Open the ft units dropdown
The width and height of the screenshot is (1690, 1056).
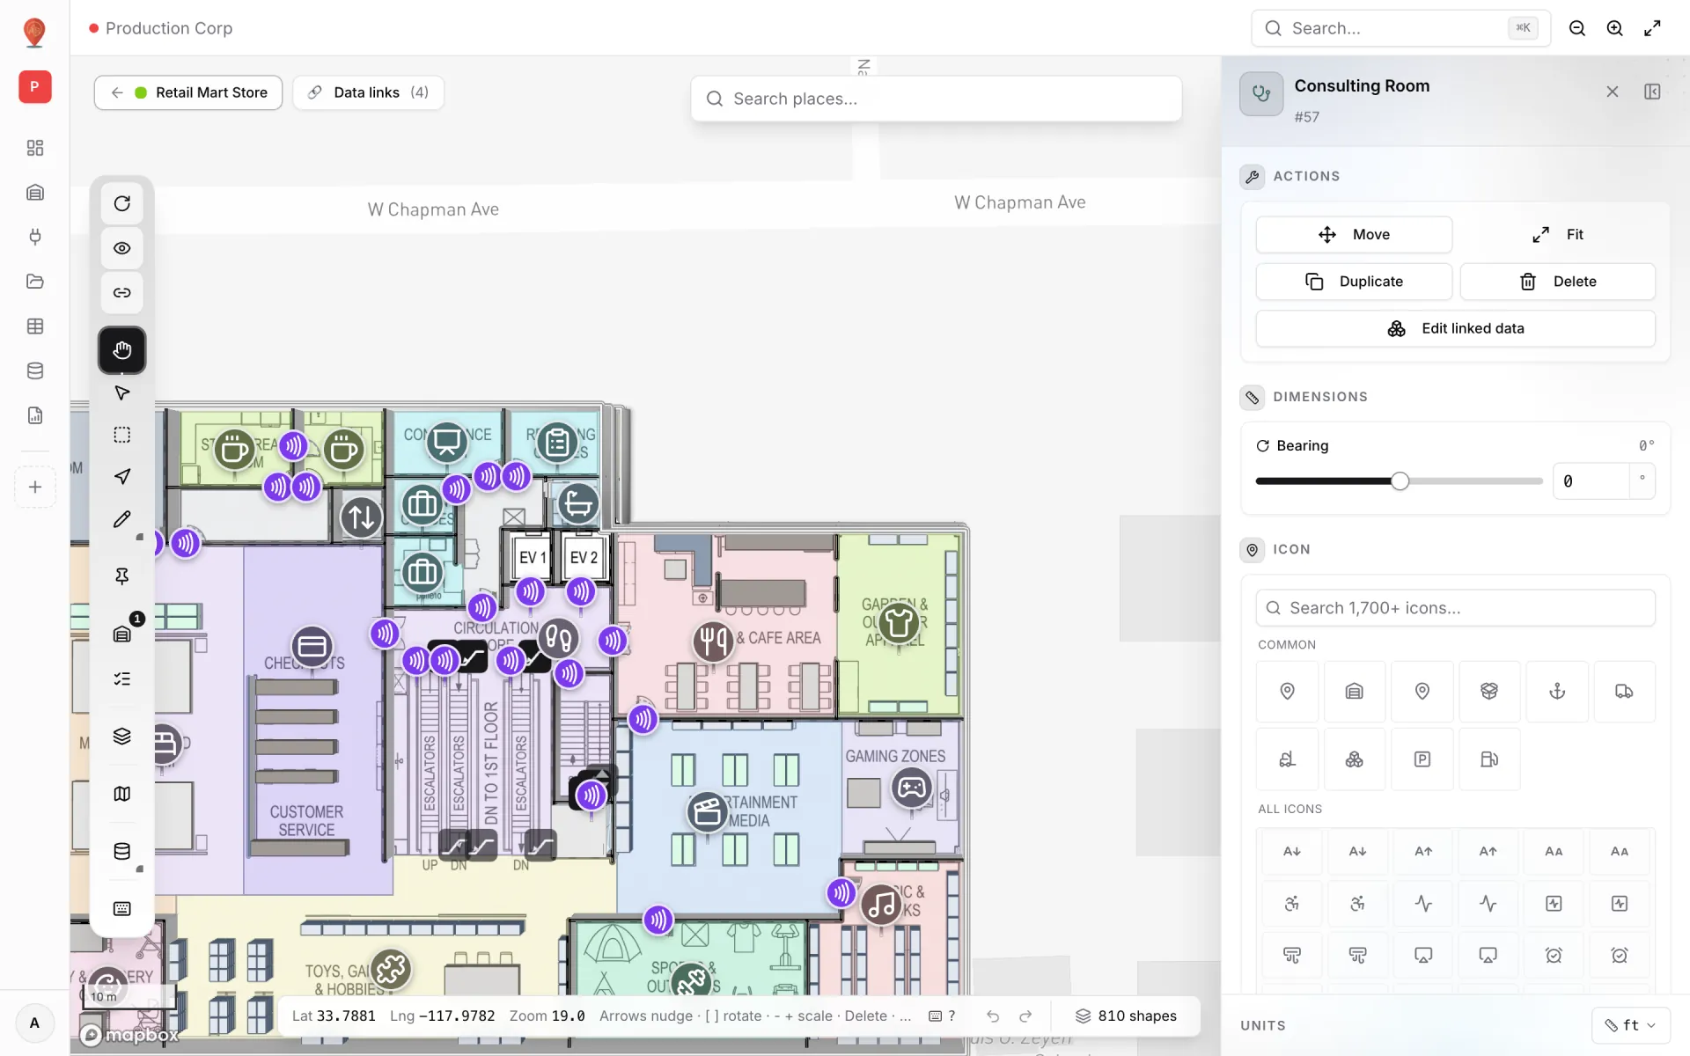1630,1025
